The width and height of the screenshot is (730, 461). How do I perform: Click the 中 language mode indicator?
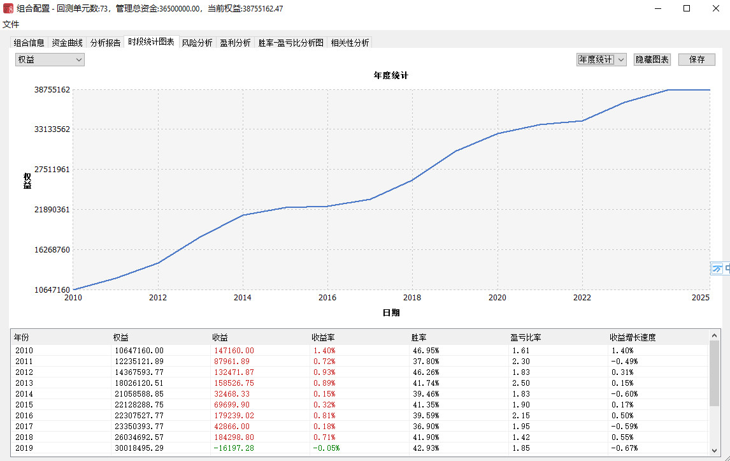(727, 268)
